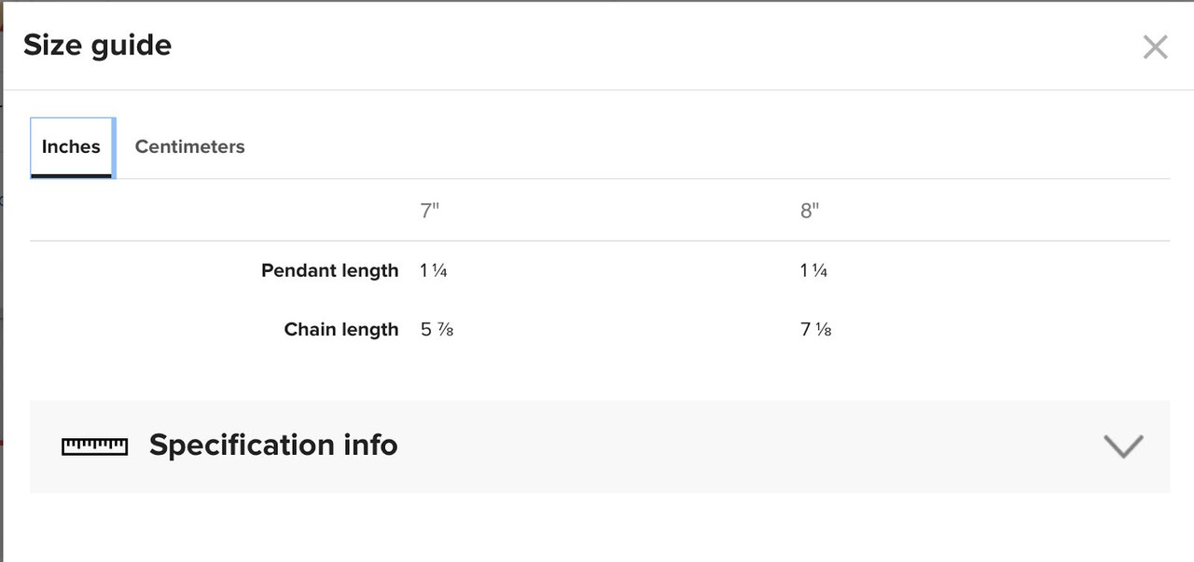Screen dimensions: 1194x562
Task: Select the Chain length row label
Action: (341, 329)
